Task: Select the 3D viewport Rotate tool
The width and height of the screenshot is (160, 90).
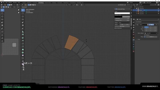Action: coord(23,19)
